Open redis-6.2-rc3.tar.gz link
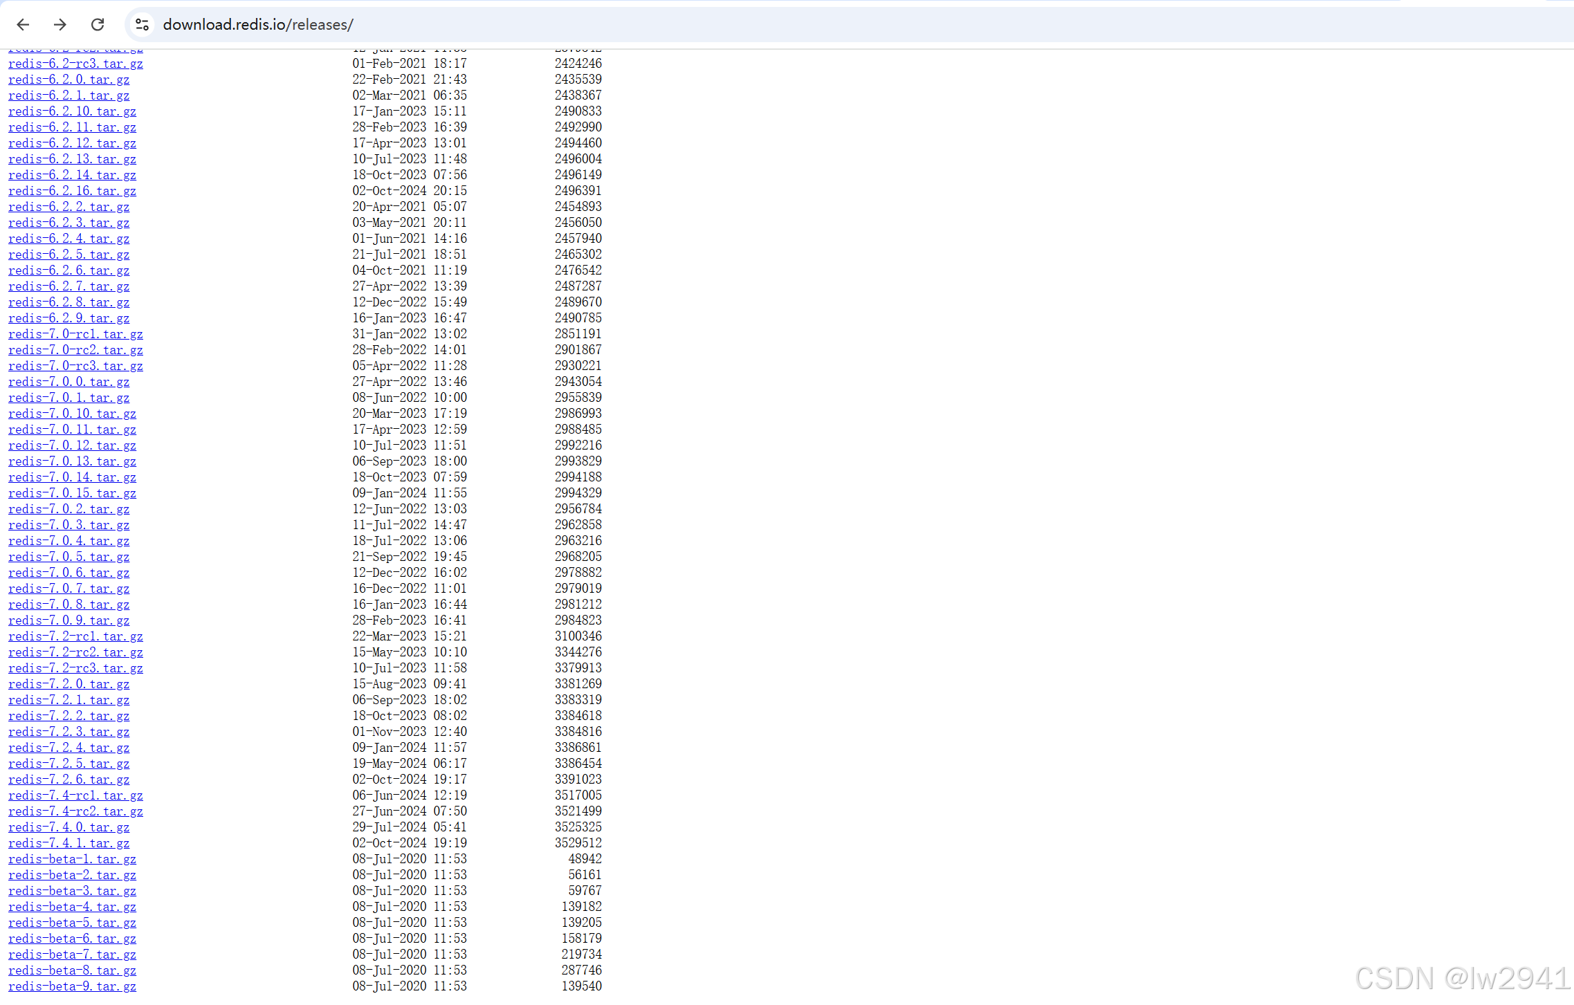Screen dimensions: 1574x1005 point(75,64)
